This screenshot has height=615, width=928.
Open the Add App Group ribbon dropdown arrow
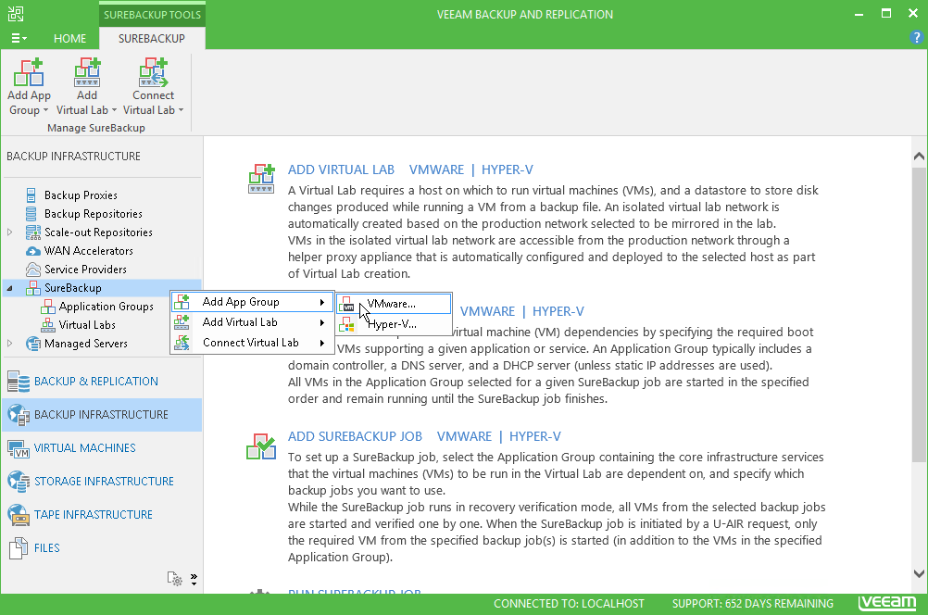[45, 110]
